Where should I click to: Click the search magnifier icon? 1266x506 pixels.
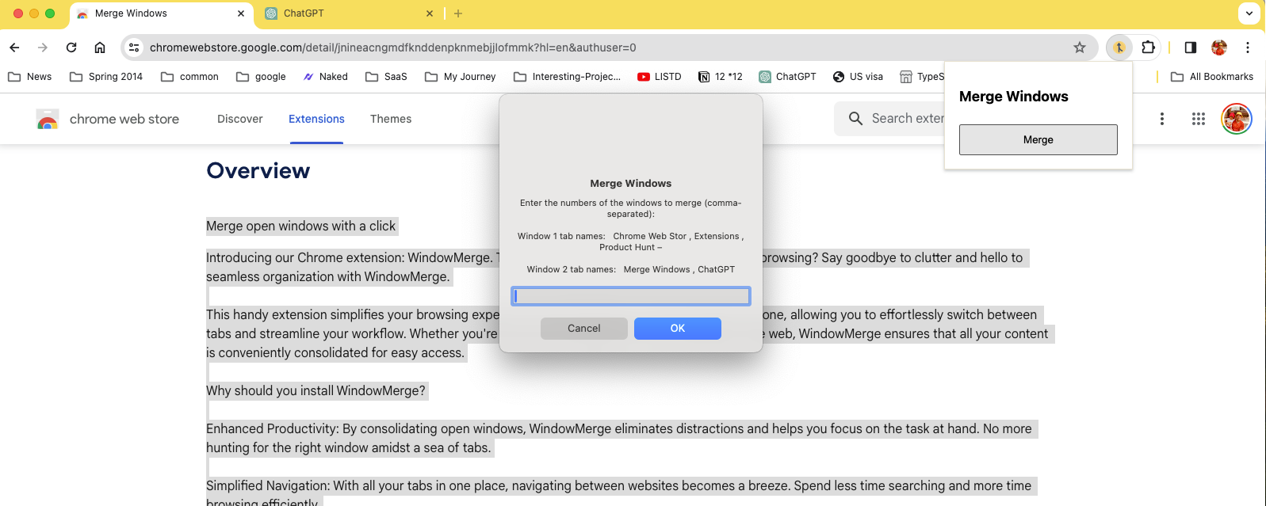click(855, 119)
